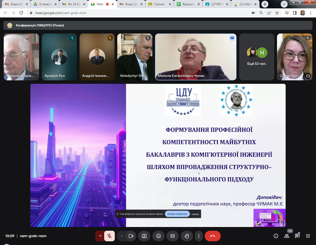Toggle the camera button

coord(131,236)
